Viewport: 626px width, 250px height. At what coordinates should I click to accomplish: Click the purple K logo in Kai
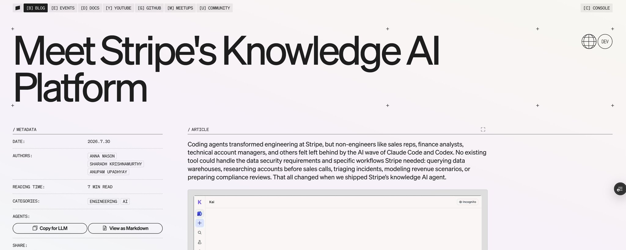point(200,202)
